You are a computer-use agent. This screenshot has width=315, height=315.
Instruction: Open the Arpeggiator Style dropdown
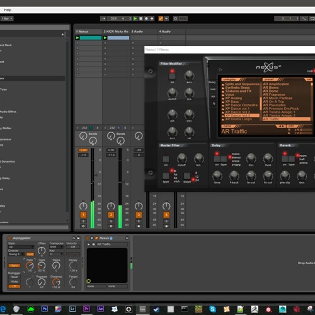point(21,247)
